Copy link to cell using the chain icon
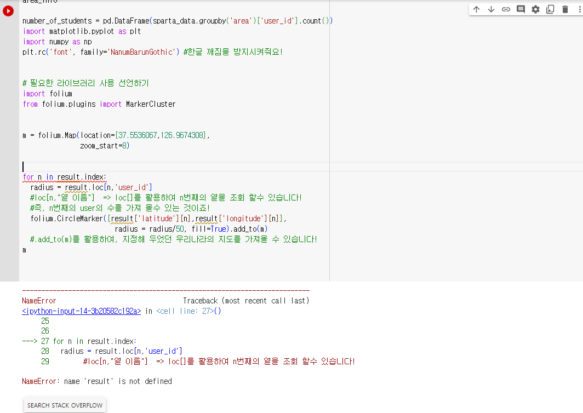Image resolution: width=583 pixels, height=413 pixels. 506,9
